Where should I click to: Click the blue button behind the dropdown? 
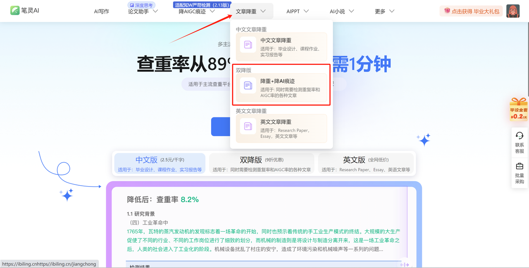tap(220, 127)
